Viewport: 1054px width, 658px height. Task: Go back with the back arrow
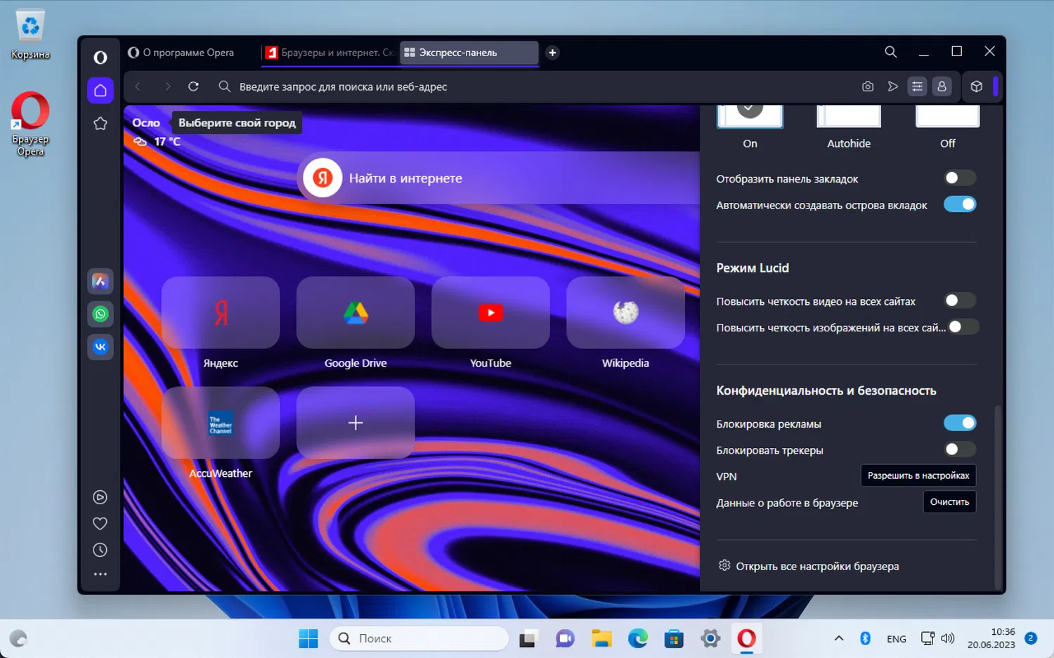point(138,86)
